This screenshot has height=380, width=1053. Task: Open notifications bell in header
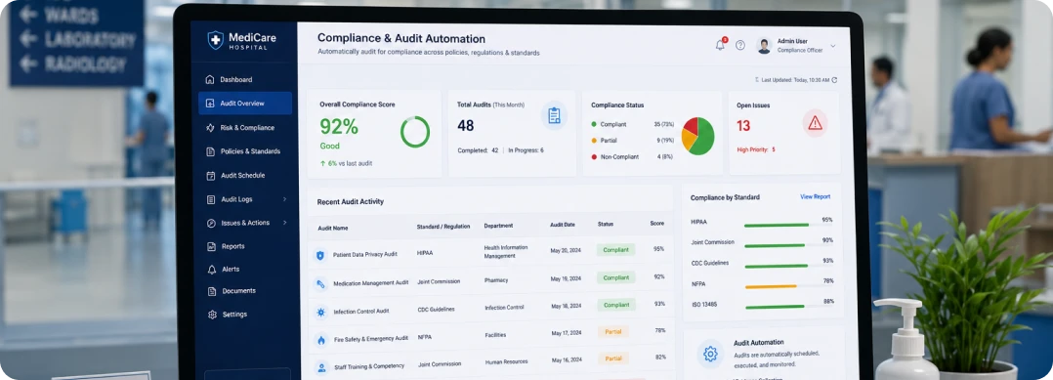point(720,45)
